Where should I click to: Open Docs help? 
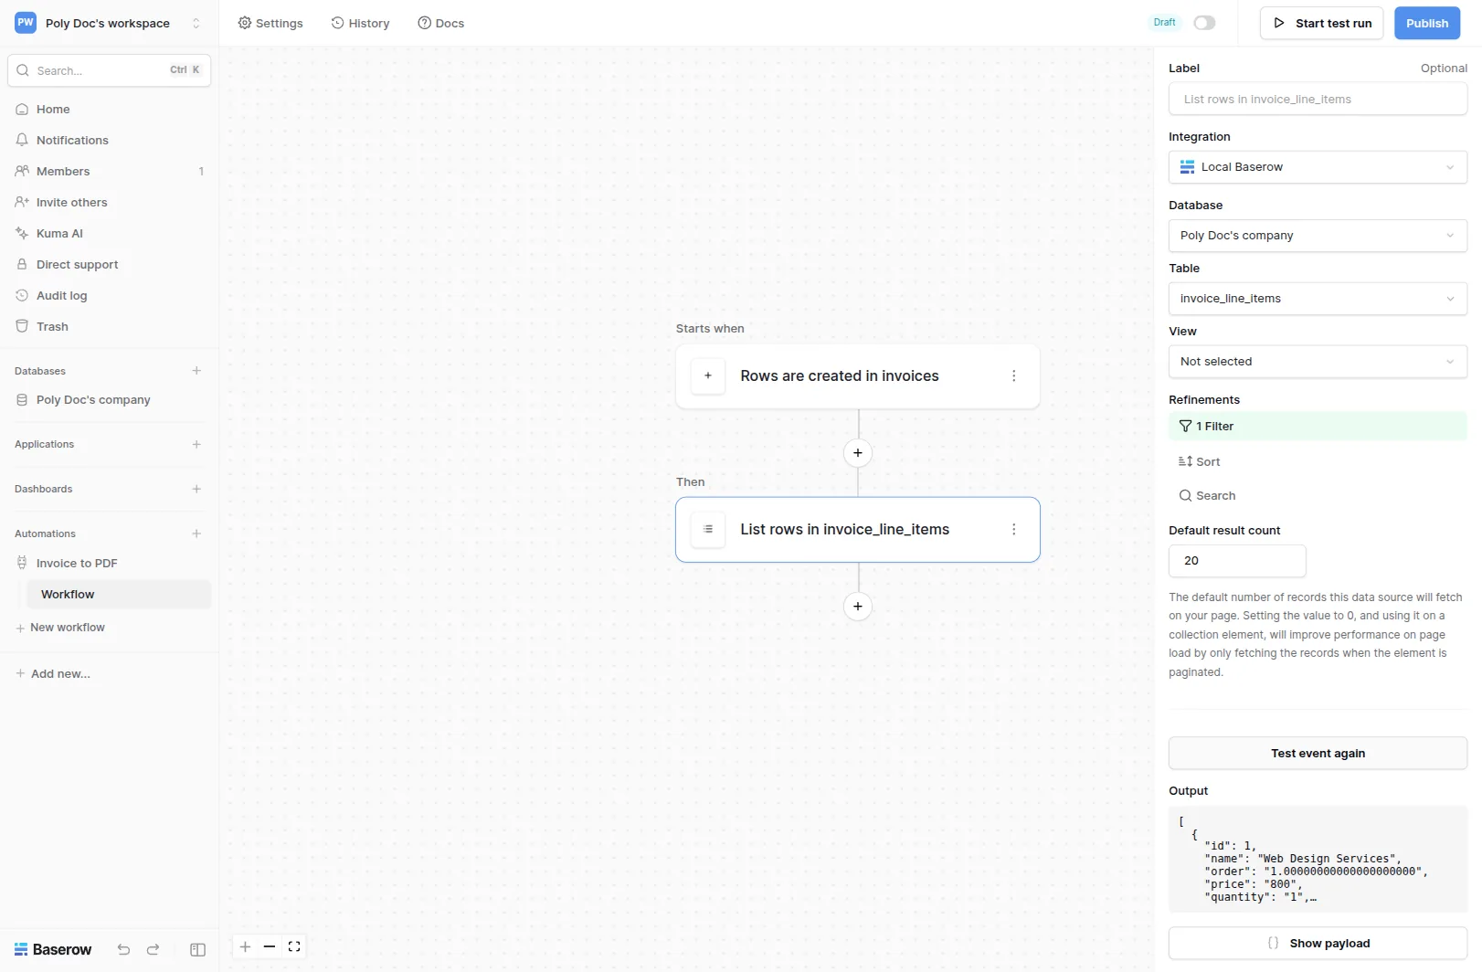point(441,23)
